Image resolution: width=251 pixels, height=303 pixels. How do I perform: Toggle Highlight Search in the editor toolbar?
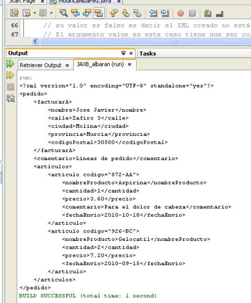pos(99,13)
